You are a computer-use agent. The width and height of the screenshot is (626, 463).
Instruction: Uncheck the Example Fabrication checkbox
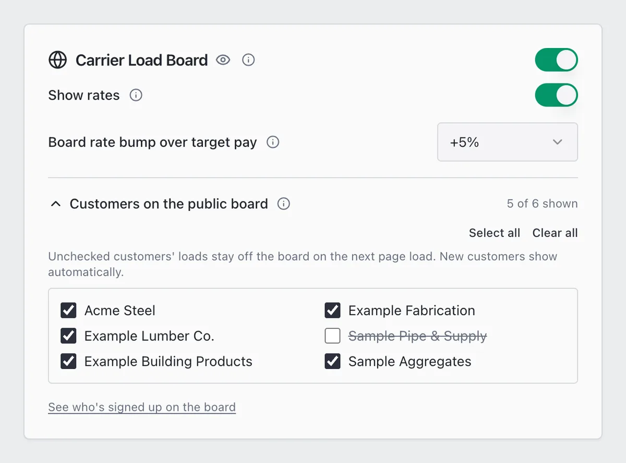tap(333, 311)
